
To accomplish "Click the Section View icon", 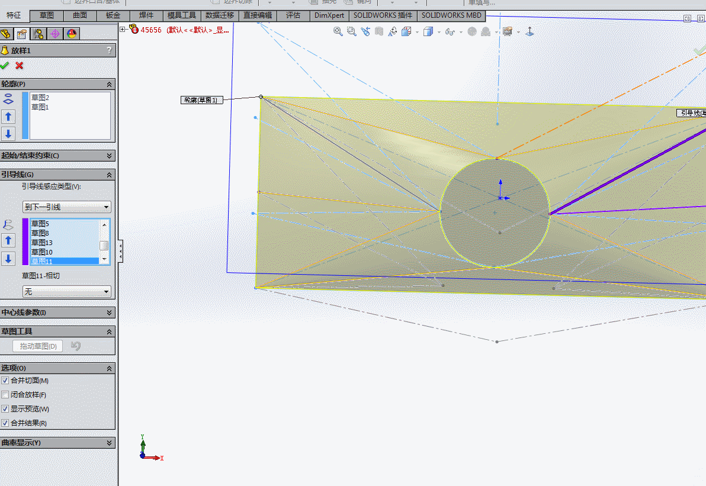I will 379,31.
